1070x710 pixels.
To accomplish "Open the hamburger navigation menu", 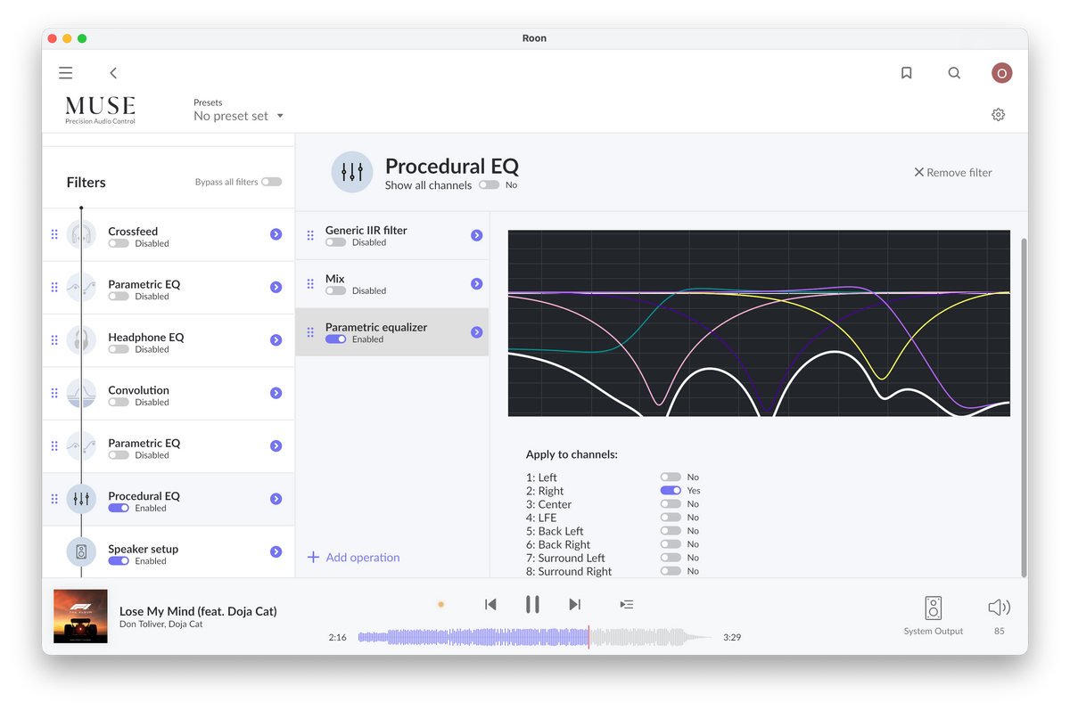I will [x=66, y=73].
